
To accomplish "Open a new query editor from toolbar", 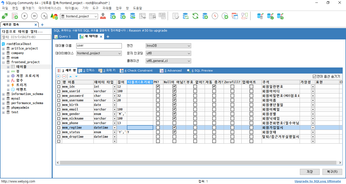I will pyautogui.click(x=15, y=16).
